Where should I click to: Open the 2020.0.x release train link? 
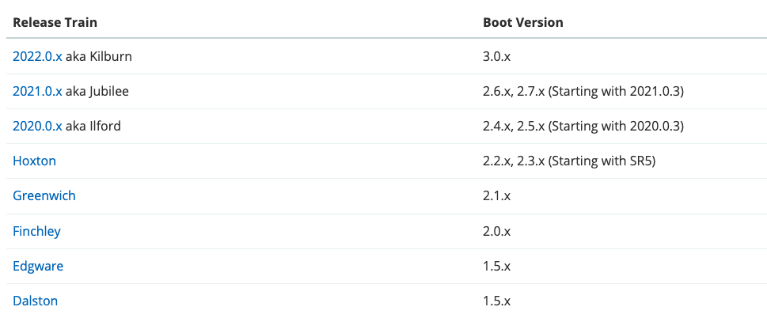pyautogui.click(x=37, y=126)
